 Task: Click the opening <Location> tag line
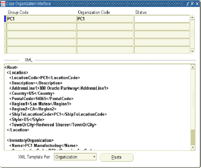(x=17, y=72)
